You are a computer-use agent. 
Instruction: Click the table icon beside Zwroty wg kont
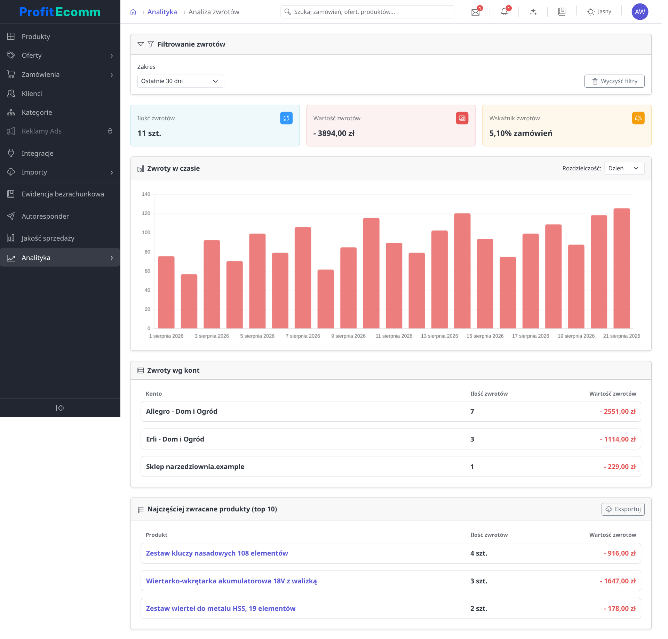141,371
